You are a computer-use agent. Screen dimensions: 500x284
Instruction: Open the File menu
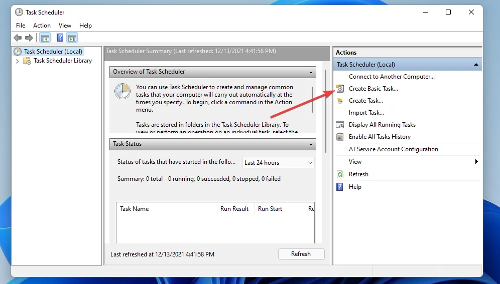point(21,26)
